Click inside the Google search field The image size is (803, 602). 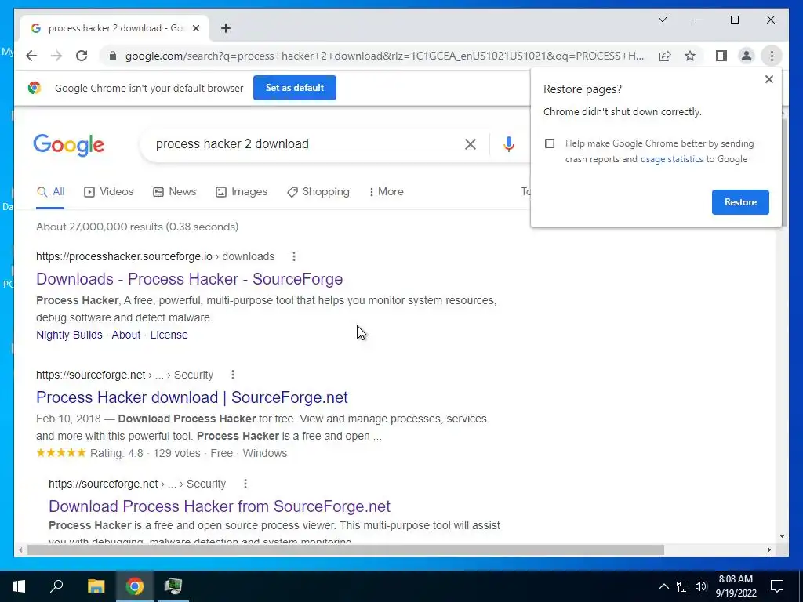pyautogui.click(x=302, y=144)
